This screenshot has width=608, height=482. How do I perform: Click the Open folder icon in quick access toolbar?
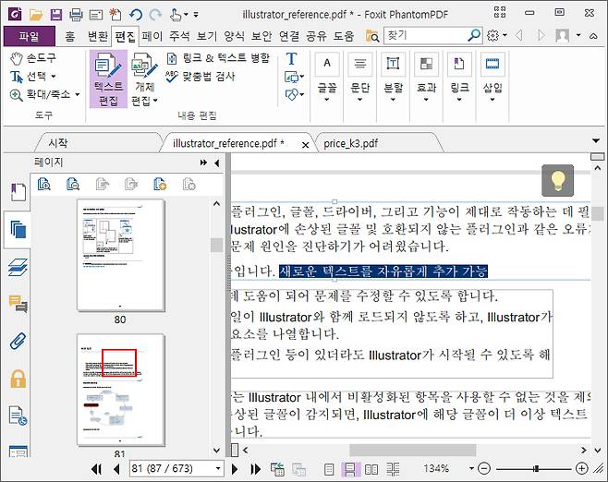36,15
